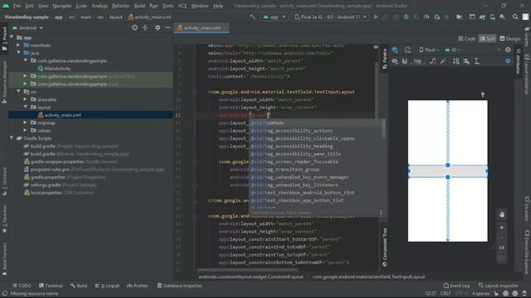Open the API 30 version dropdown
Screen dimensions: 531x298
pos(453,50)
